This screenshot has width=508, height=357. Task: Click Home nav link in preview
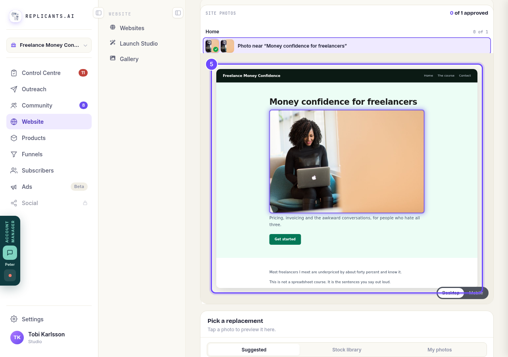429,76
